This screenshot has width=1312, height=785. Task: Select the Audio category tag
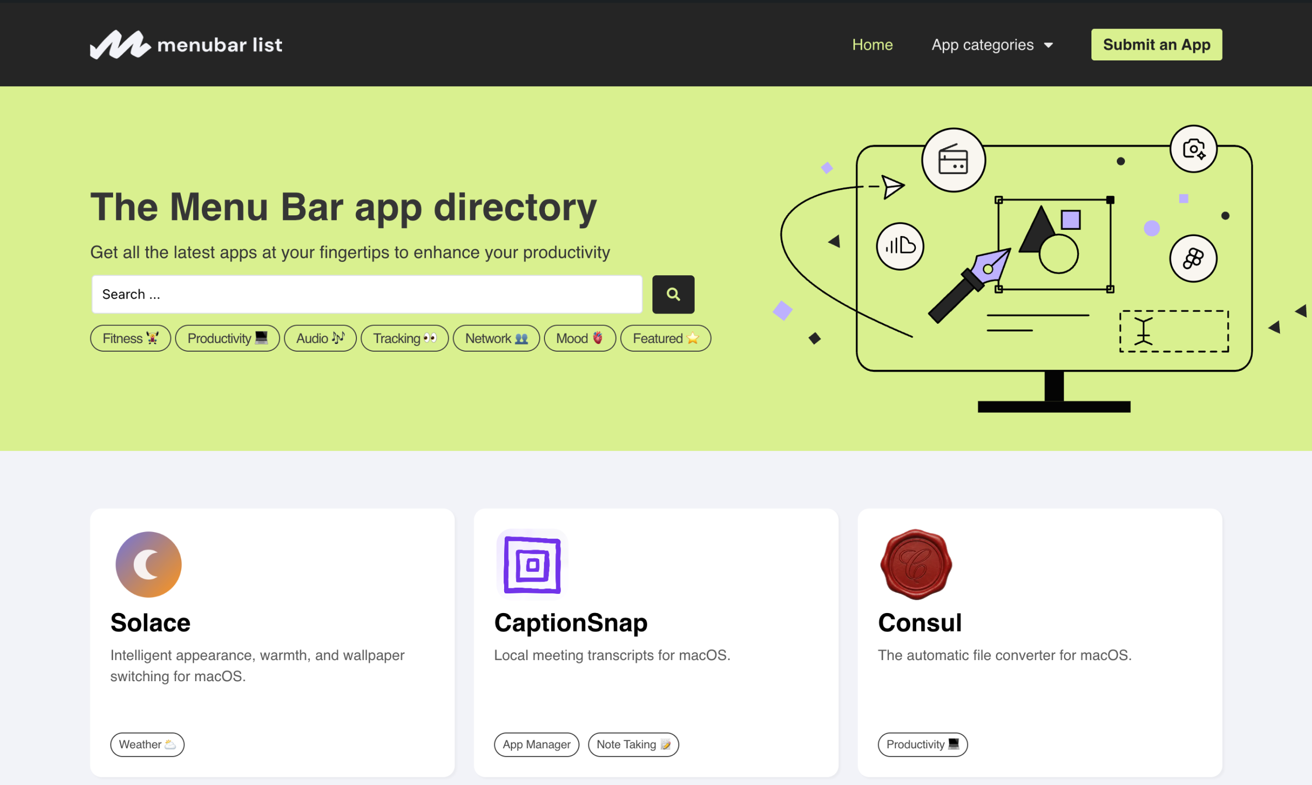point(320,339)
